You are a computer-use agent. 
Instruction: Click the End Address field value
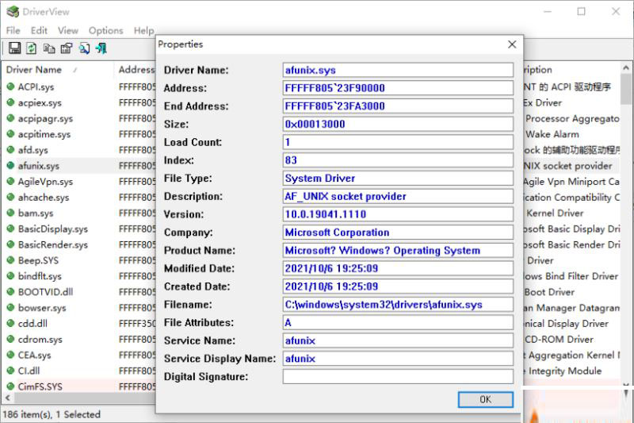pyautogui.click(x=399, y=106)
